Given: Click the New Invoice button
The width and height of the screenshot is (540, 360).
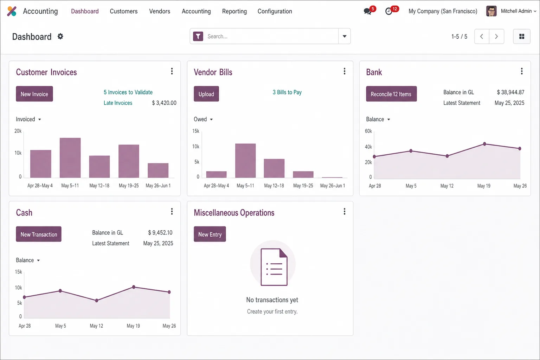Looking at the screenshot, I should (34, 94).
